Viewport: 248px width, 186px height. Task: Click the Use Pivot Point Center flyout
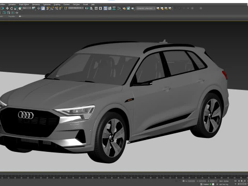(34, 8)
